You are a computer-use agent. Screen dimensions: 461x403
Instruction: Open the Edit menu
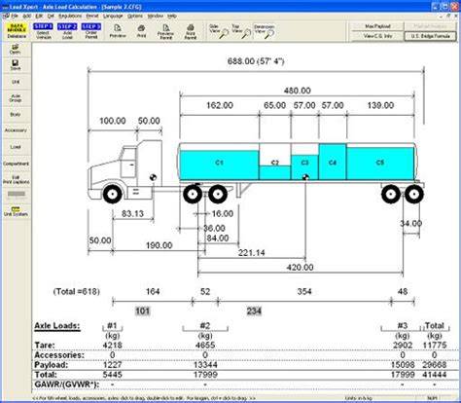39,16
